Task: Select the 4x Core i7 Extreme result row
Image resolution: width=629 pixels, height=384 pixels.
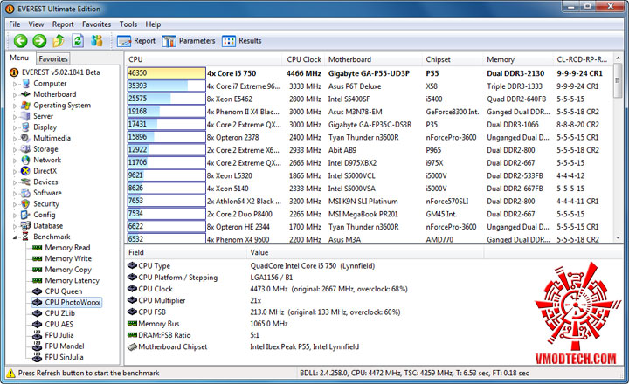Action: [369, 86]
